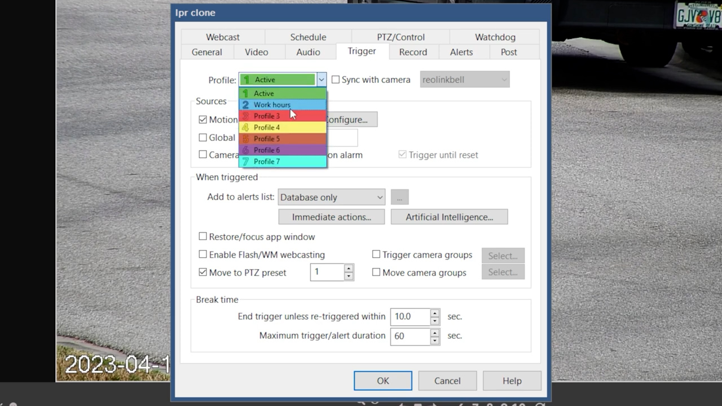Open the Alerts tab
This screenshot has width=722, height=406.
click(461, 52)
